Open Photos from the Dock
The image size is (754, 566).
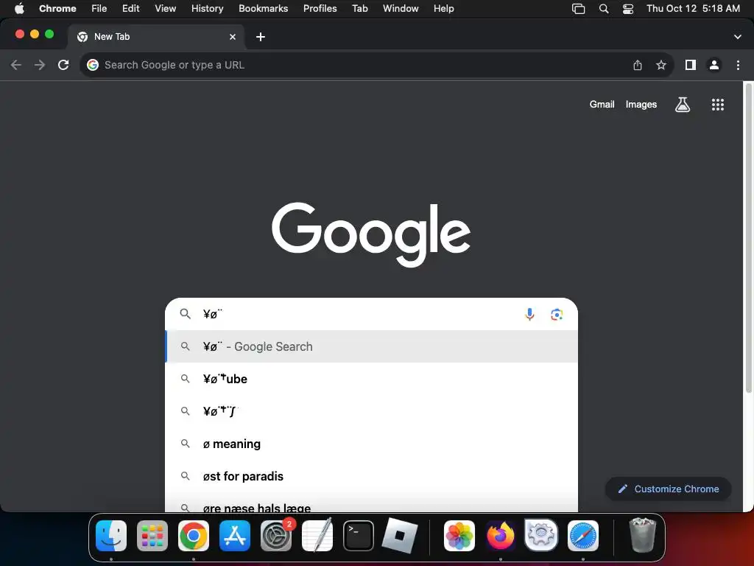click(459, 536)
